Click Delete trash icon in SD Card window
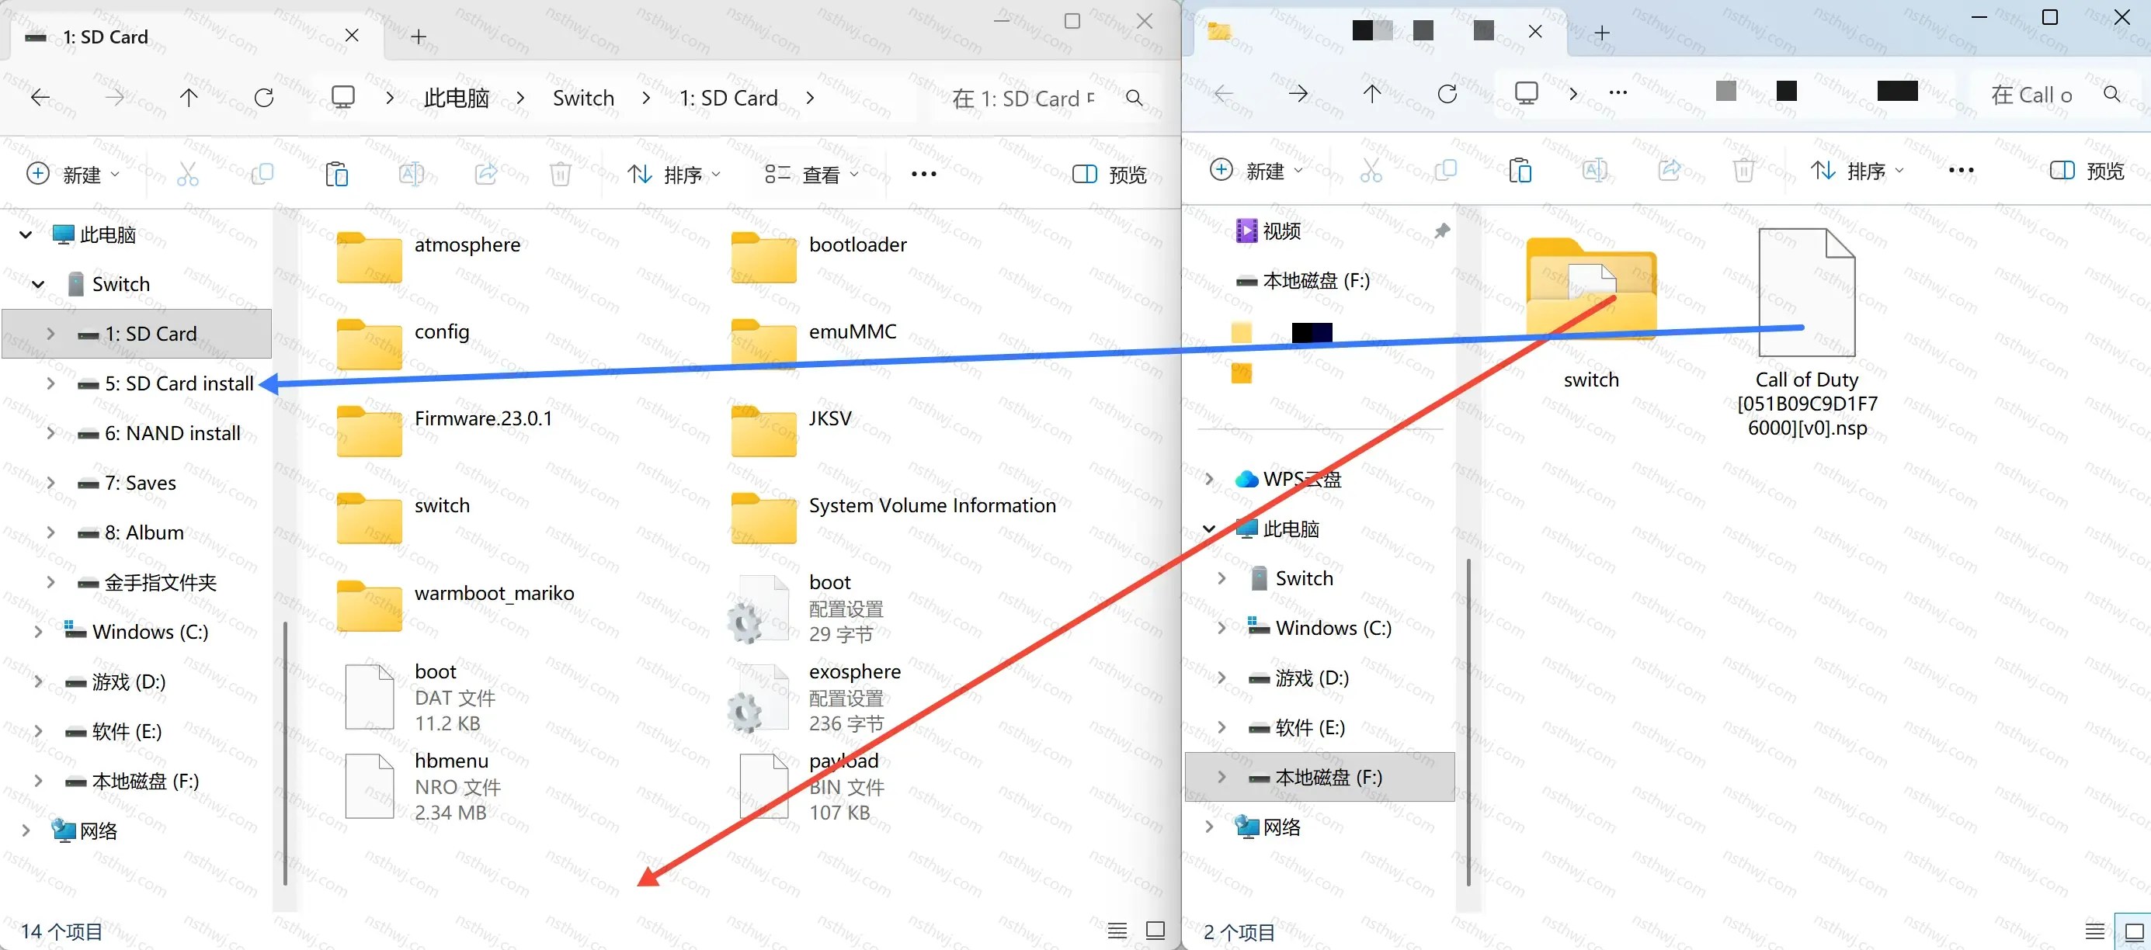Screen dimensions: 2151x950 pyautogui.click(x=561, y=174)
